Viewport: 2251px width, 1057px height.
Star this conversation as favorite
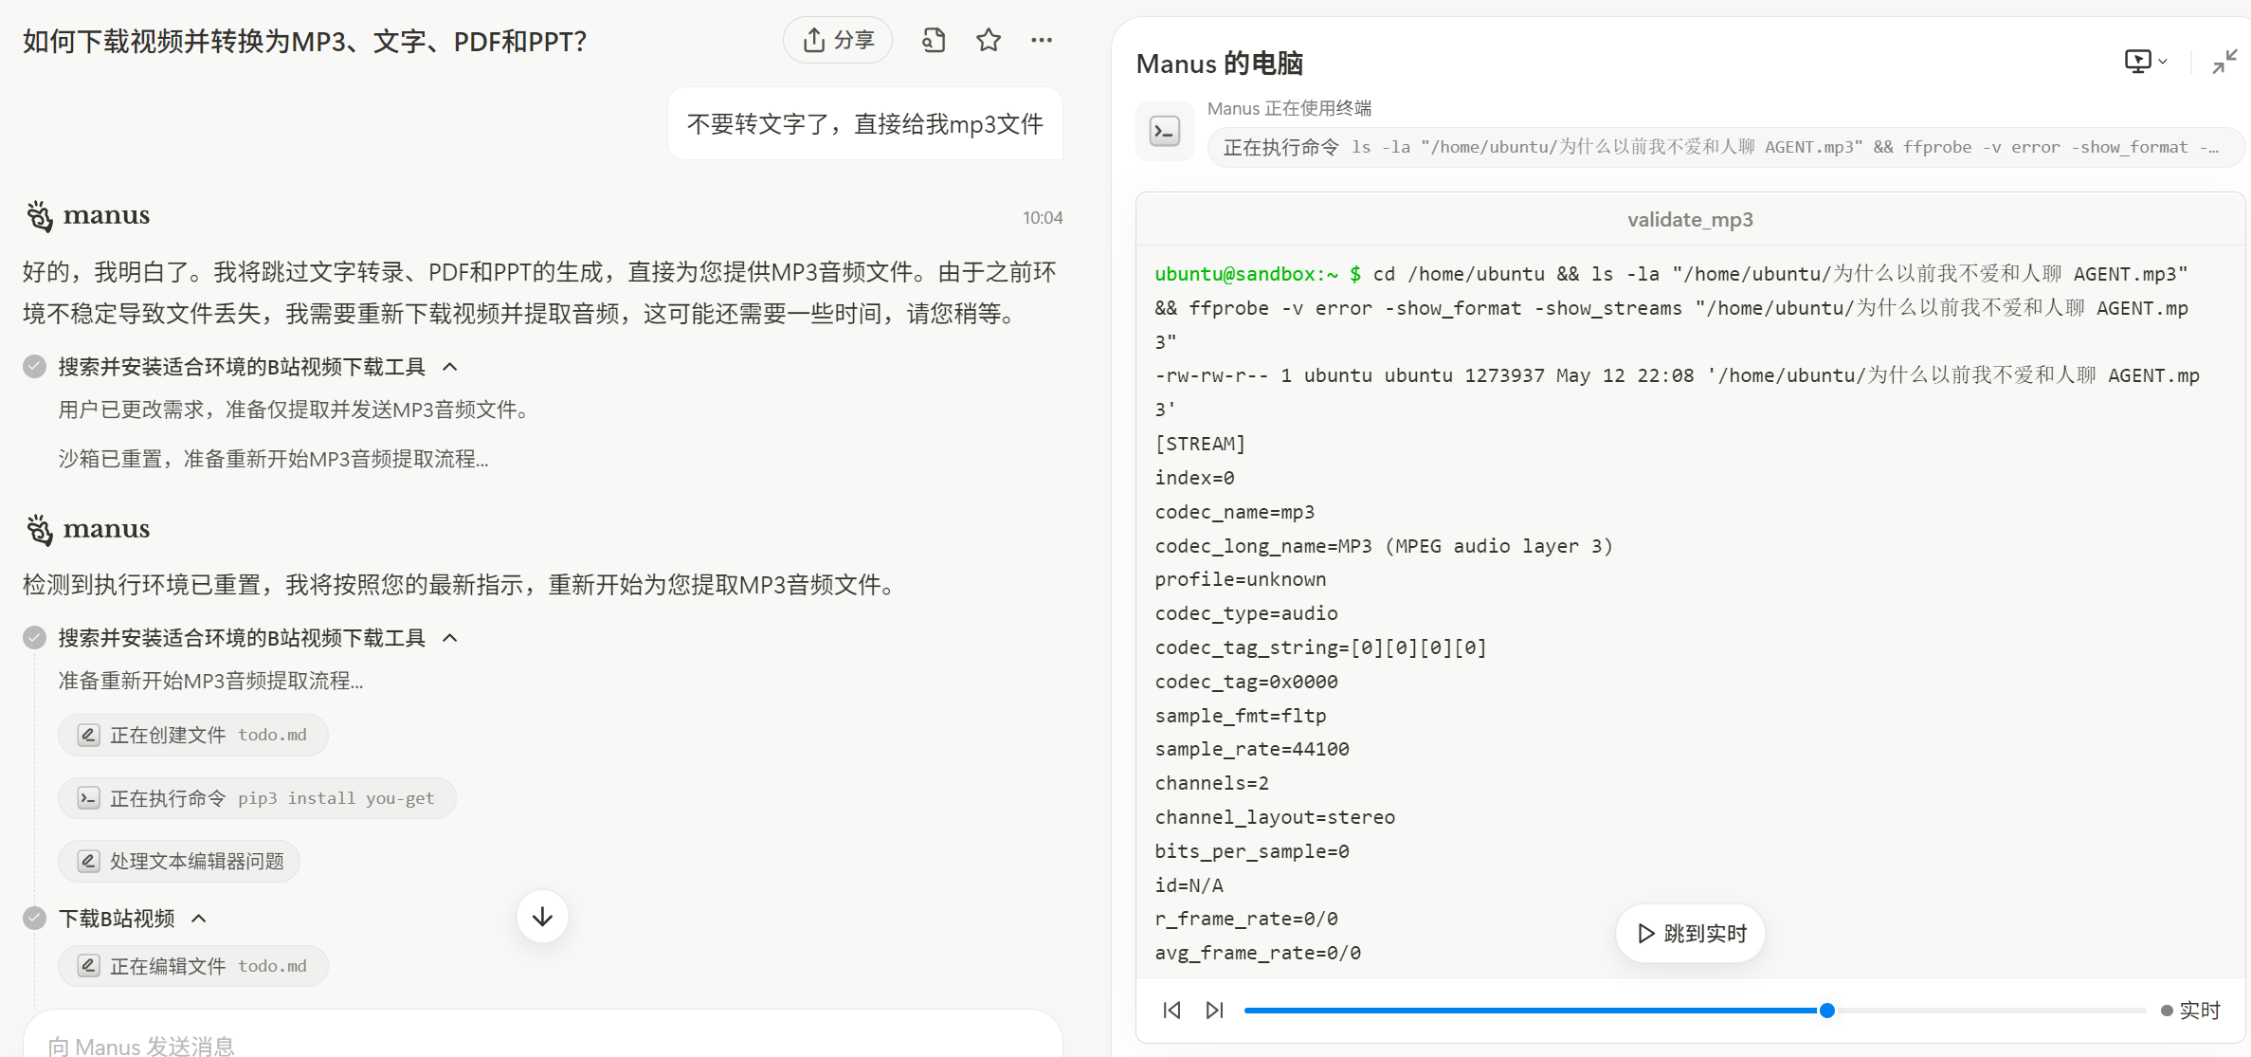(x=989, y=40)
